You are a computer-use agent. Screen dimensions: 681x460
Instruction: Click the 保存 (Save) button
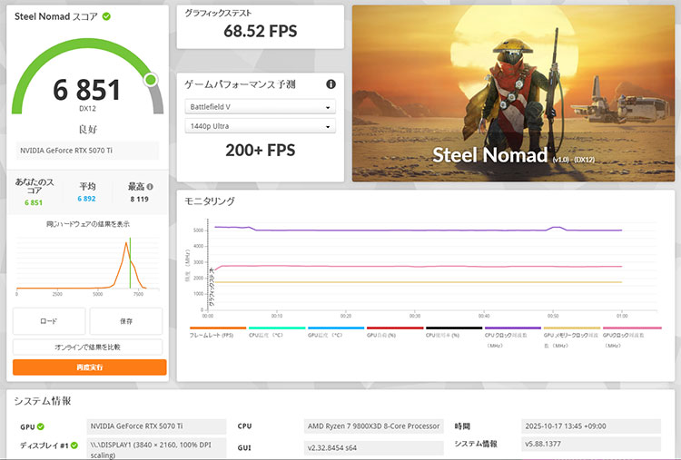point(126,321)
